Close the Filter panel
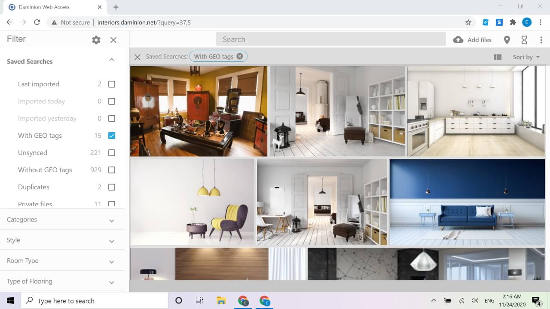550x309 pixels. click(113, 40)
